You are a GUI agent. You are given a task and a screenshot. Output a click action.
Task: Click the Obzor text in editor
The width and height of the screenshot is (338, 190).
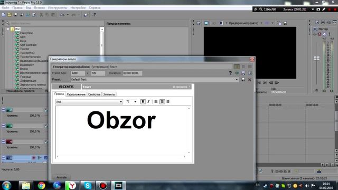[x=121, y=120]
